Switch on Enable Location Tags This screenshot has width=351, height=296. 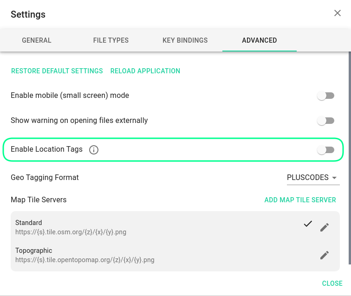coord(326,150)
